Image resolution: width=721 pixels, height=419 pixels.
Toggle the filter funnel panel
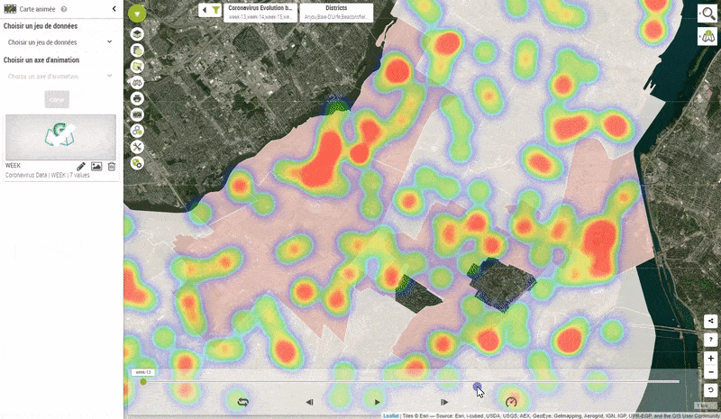[x=216, y=10]
